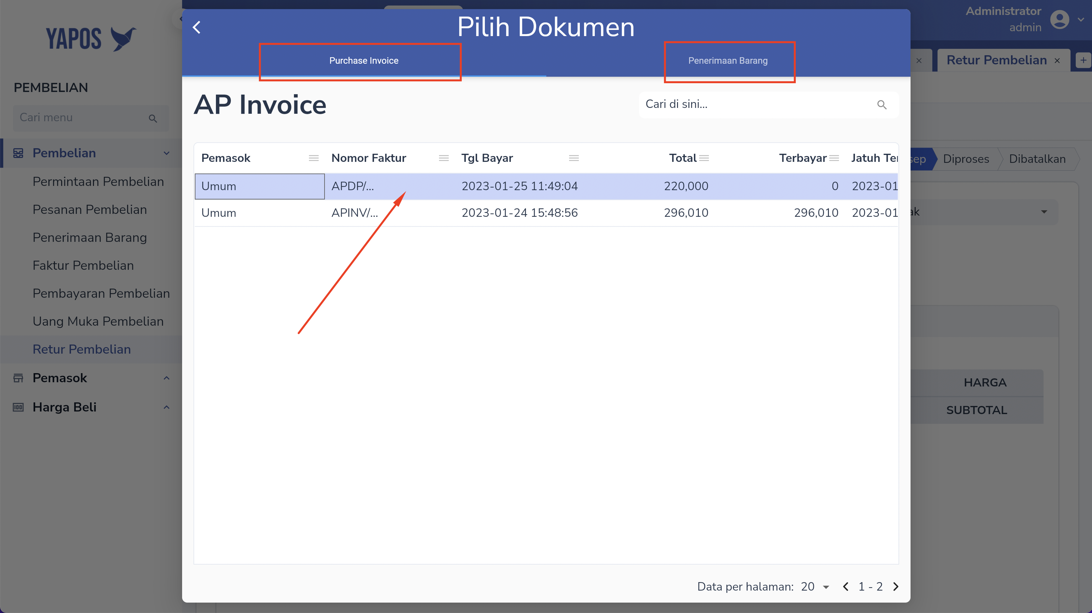1092x613 pixels.
Task: Open Faktur Pembelian in sidebar
Action: click(83, 266)
